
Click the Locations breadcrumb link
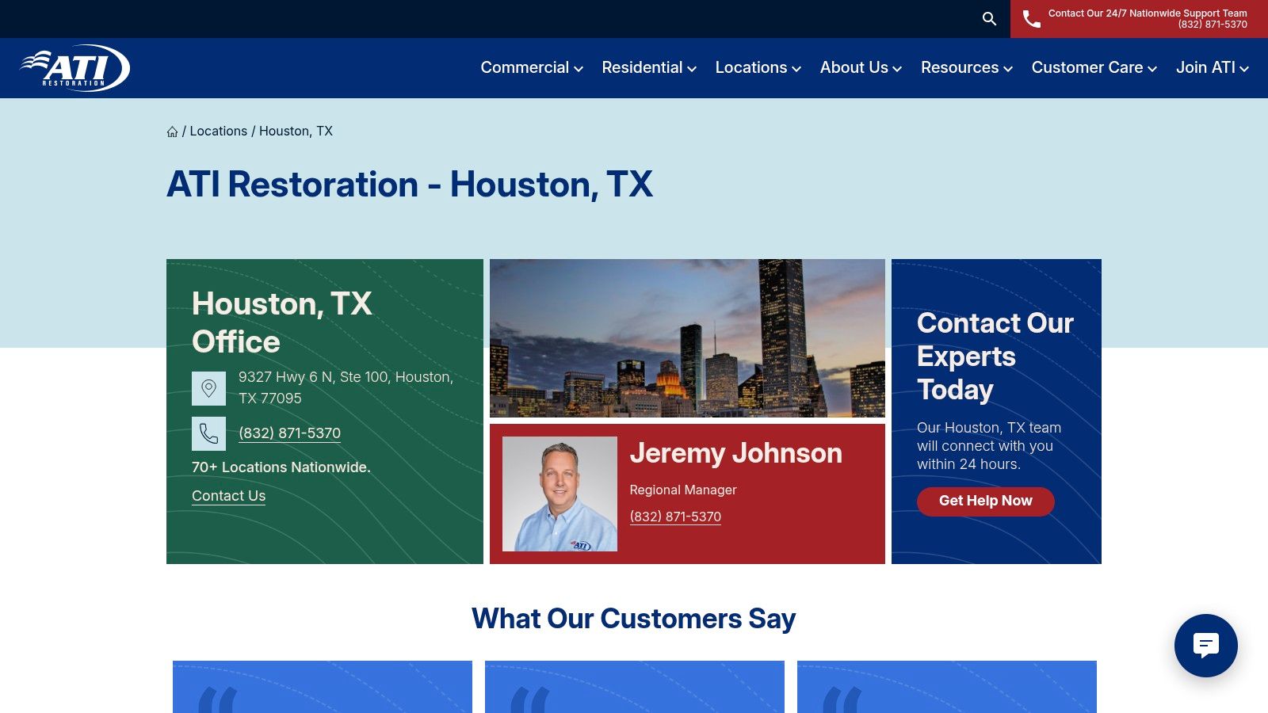pos(219,132)
